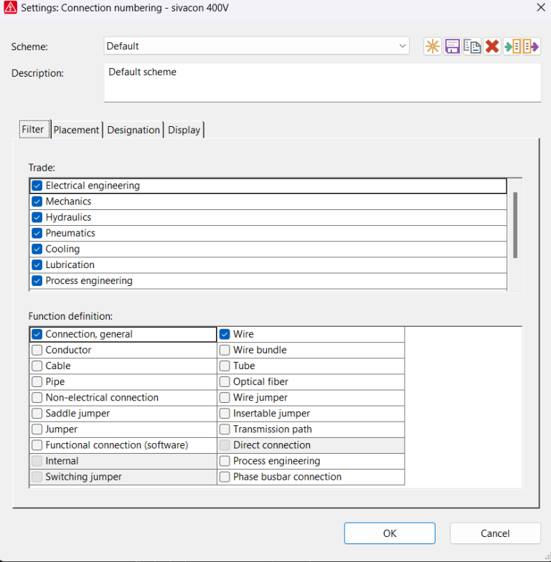Check Non-electrical connection
551x562 pixels.
tap(37, 397)
